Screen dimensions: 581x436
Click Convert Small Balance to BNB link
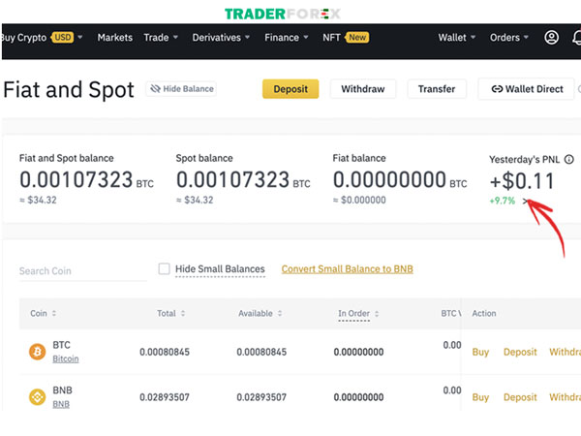click(x=348, y=269)
